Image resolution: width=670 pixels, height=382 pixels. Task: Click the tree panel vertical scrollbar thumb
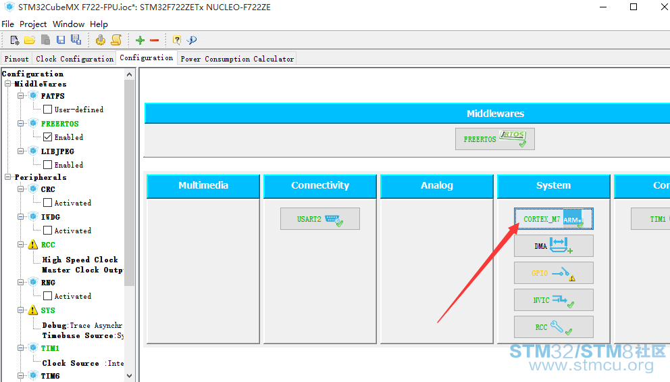(130, 183)
